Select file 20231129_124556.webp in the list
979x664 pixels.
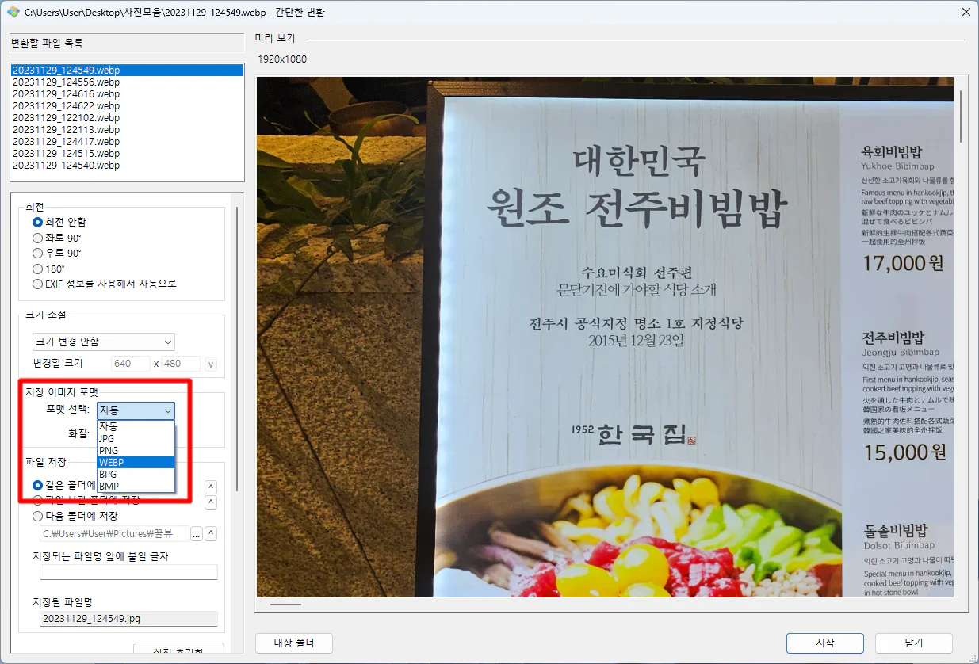tap(127, 82)
